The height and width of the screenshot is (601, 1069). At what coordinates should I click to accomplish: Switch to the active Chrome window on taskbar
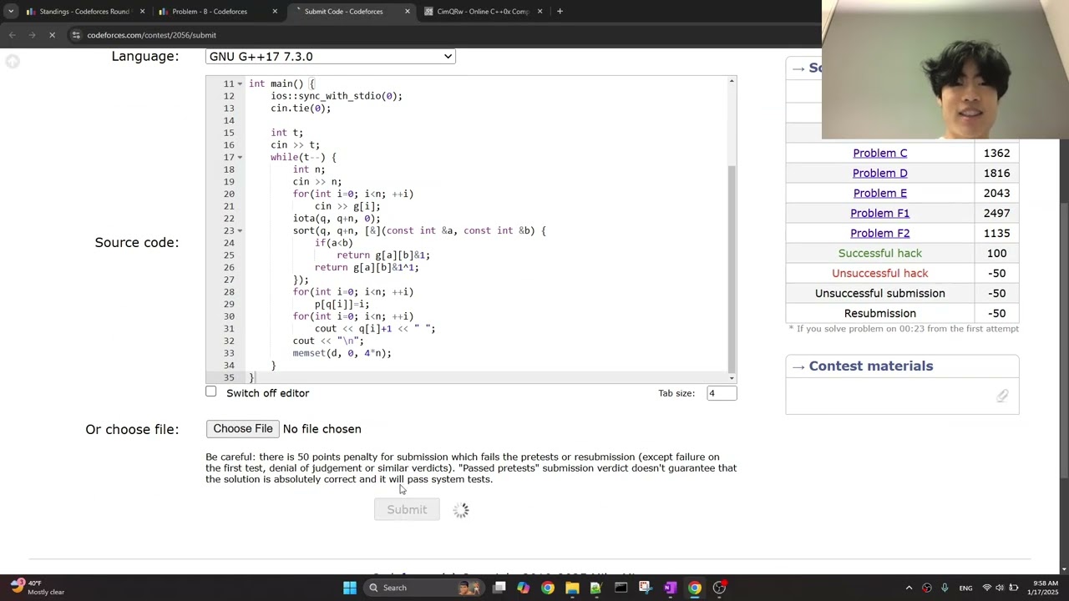point(694,588)
